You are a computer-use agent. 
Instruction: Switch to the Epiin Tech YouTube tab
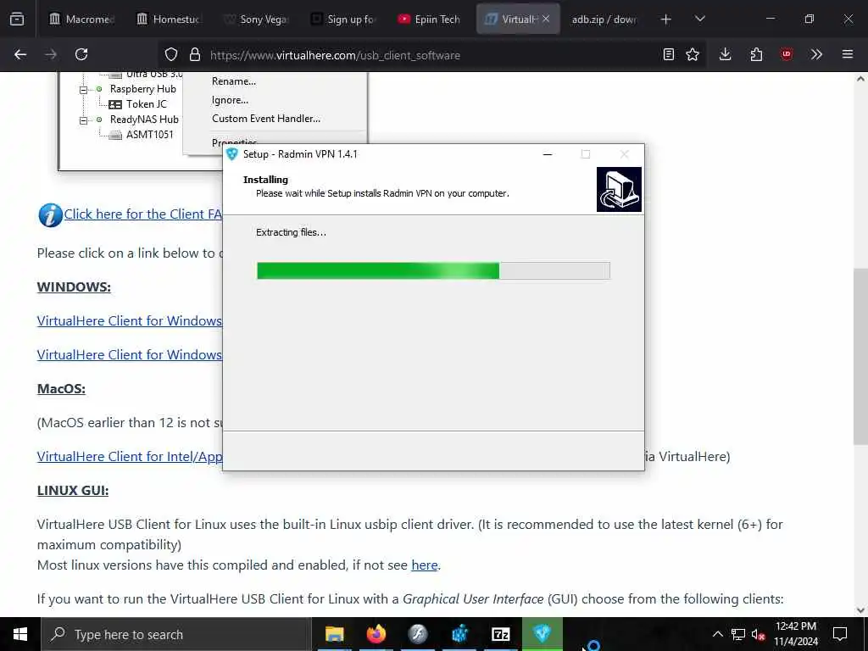(x=430, y=19)
